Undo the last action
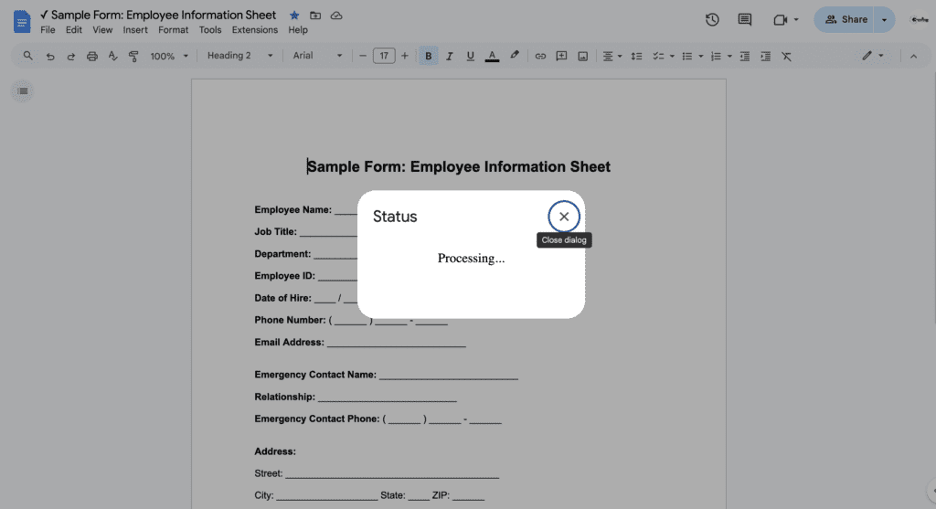 point(50,56)
